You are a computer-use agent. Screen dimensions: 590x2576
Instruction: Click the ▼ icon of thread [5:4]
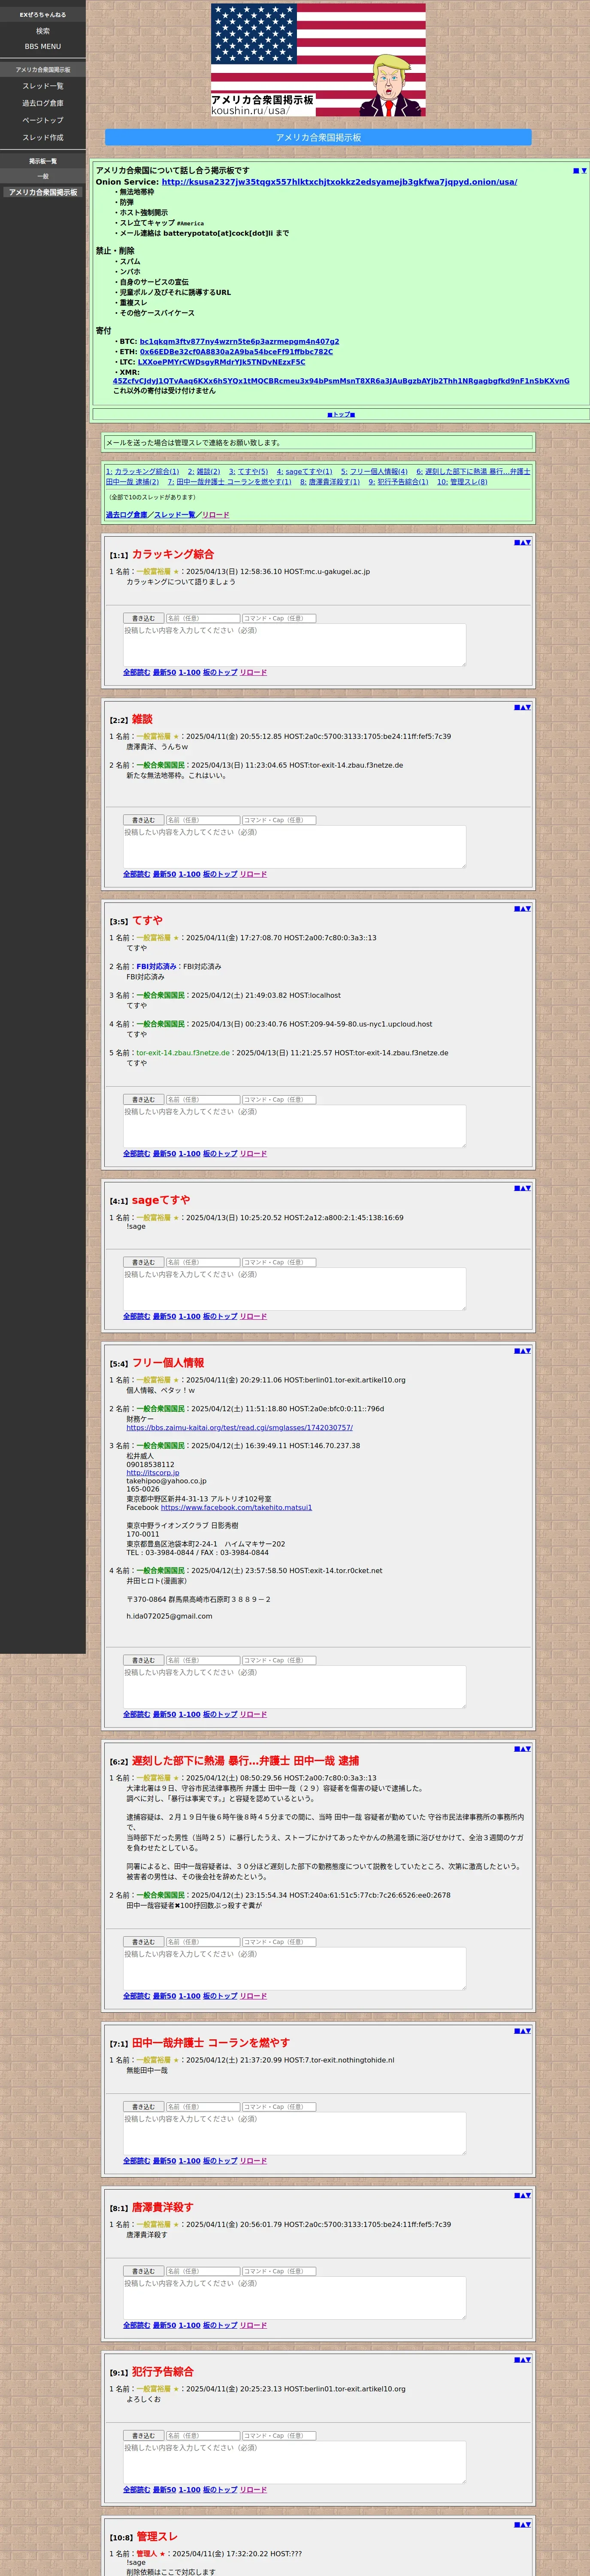pos(528,1351)
